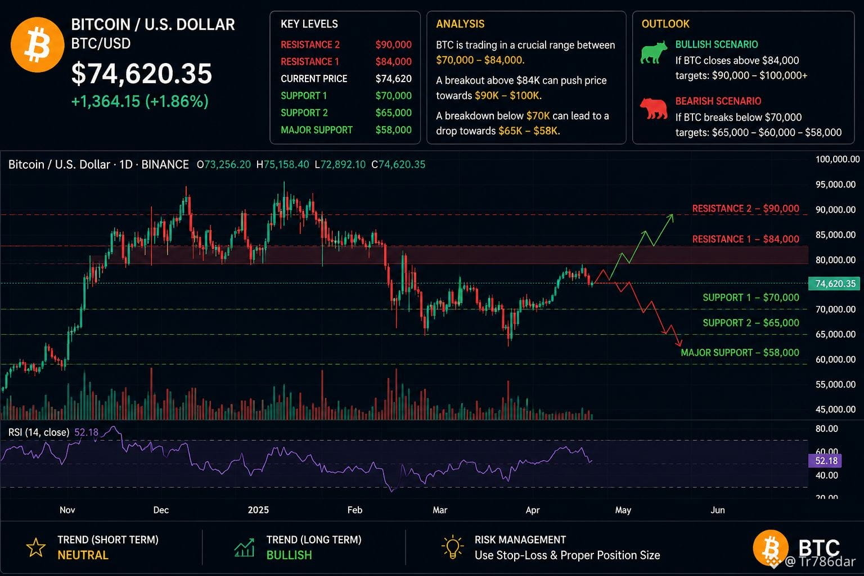Click "Use Stop-Loss & Proper Position Size" text

pos(568,555)
